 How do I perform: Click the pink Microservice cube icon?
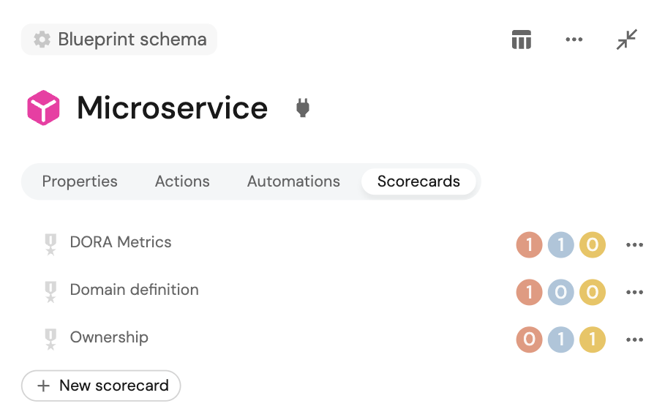pos(43,108)
